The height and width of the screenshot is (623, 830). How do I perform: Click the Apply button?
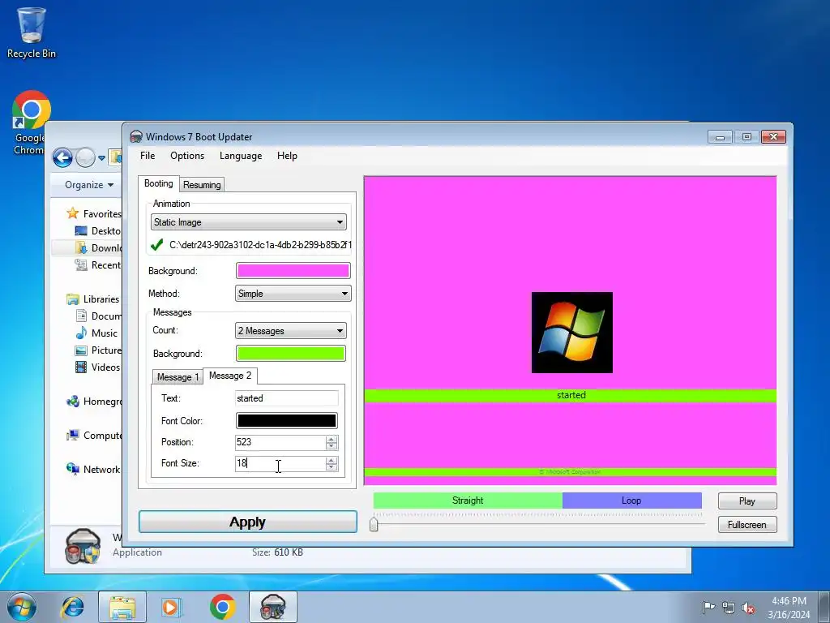[x=248, y=522]
